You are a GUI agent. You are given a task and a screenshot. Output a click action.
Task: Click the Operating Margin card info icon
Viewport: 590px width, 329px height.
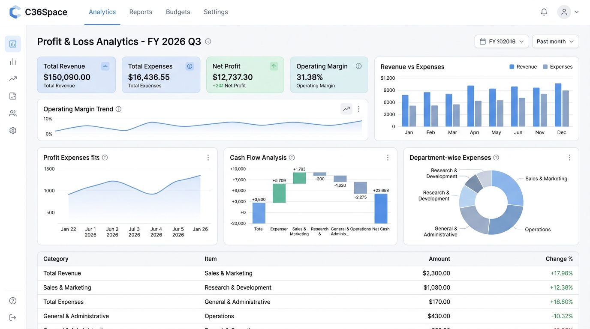[358, 66]
